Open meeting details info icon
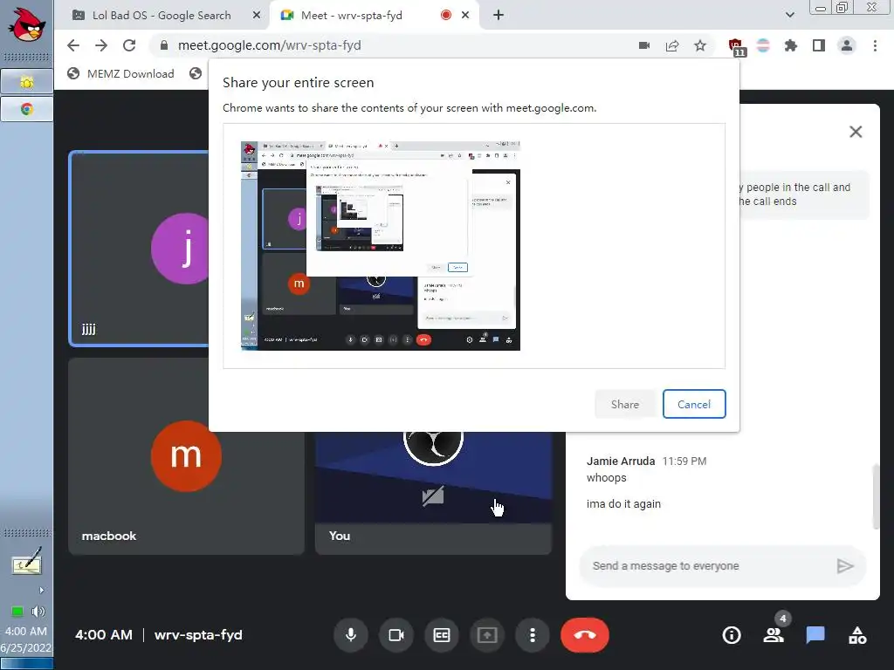 tap(732, 635)
